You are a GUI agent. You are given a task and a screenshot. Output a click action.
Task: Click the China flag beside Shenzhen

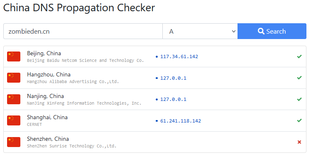click(14, 142)
